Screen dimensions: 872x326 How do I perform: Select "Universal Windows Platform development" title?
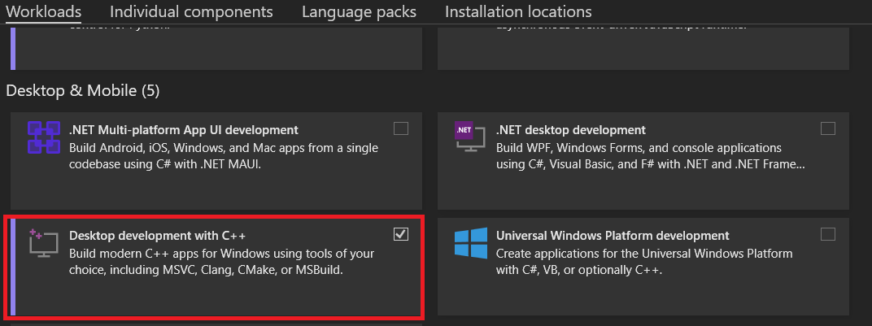[x=613, y=236]
